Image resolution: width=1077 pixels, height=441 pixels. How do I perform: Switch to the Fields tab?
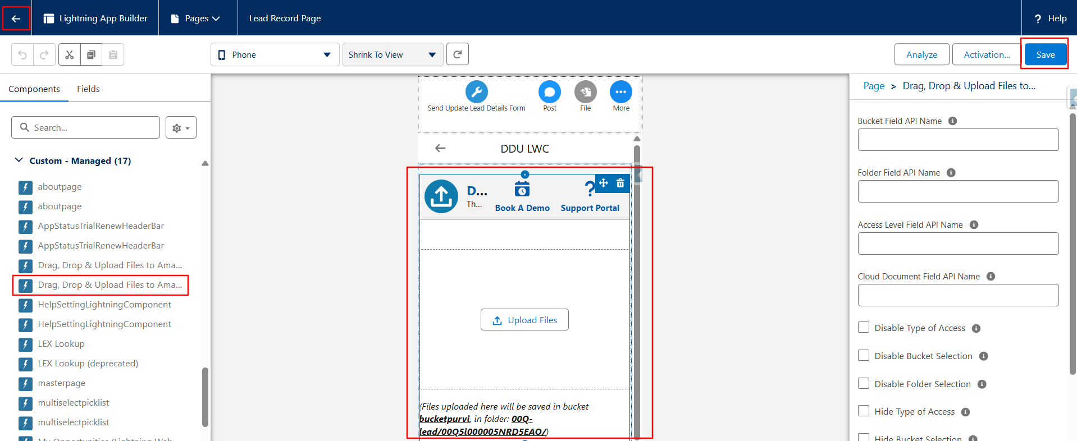tap(88, 89)
